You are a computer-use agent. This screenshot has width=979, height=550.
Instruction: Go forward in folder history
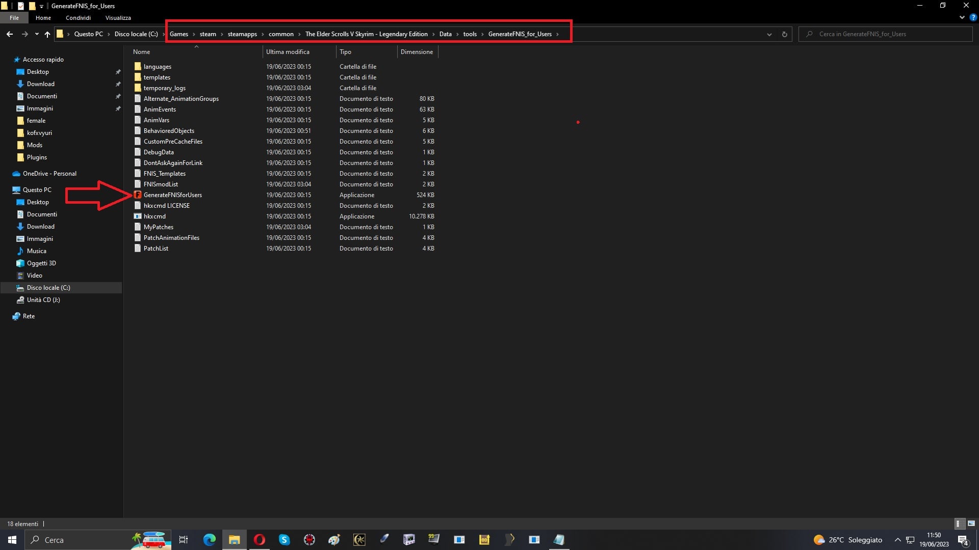tap(24, 34)
